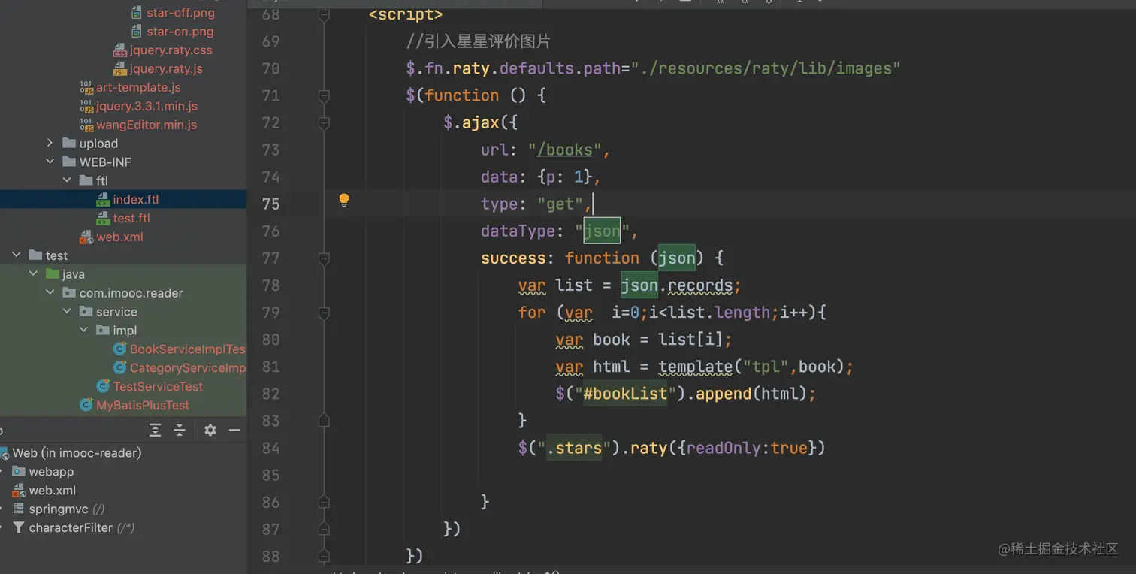
Task: Click the CSS icon of jquery.raty.css
Action: click(x=119, y=50)
